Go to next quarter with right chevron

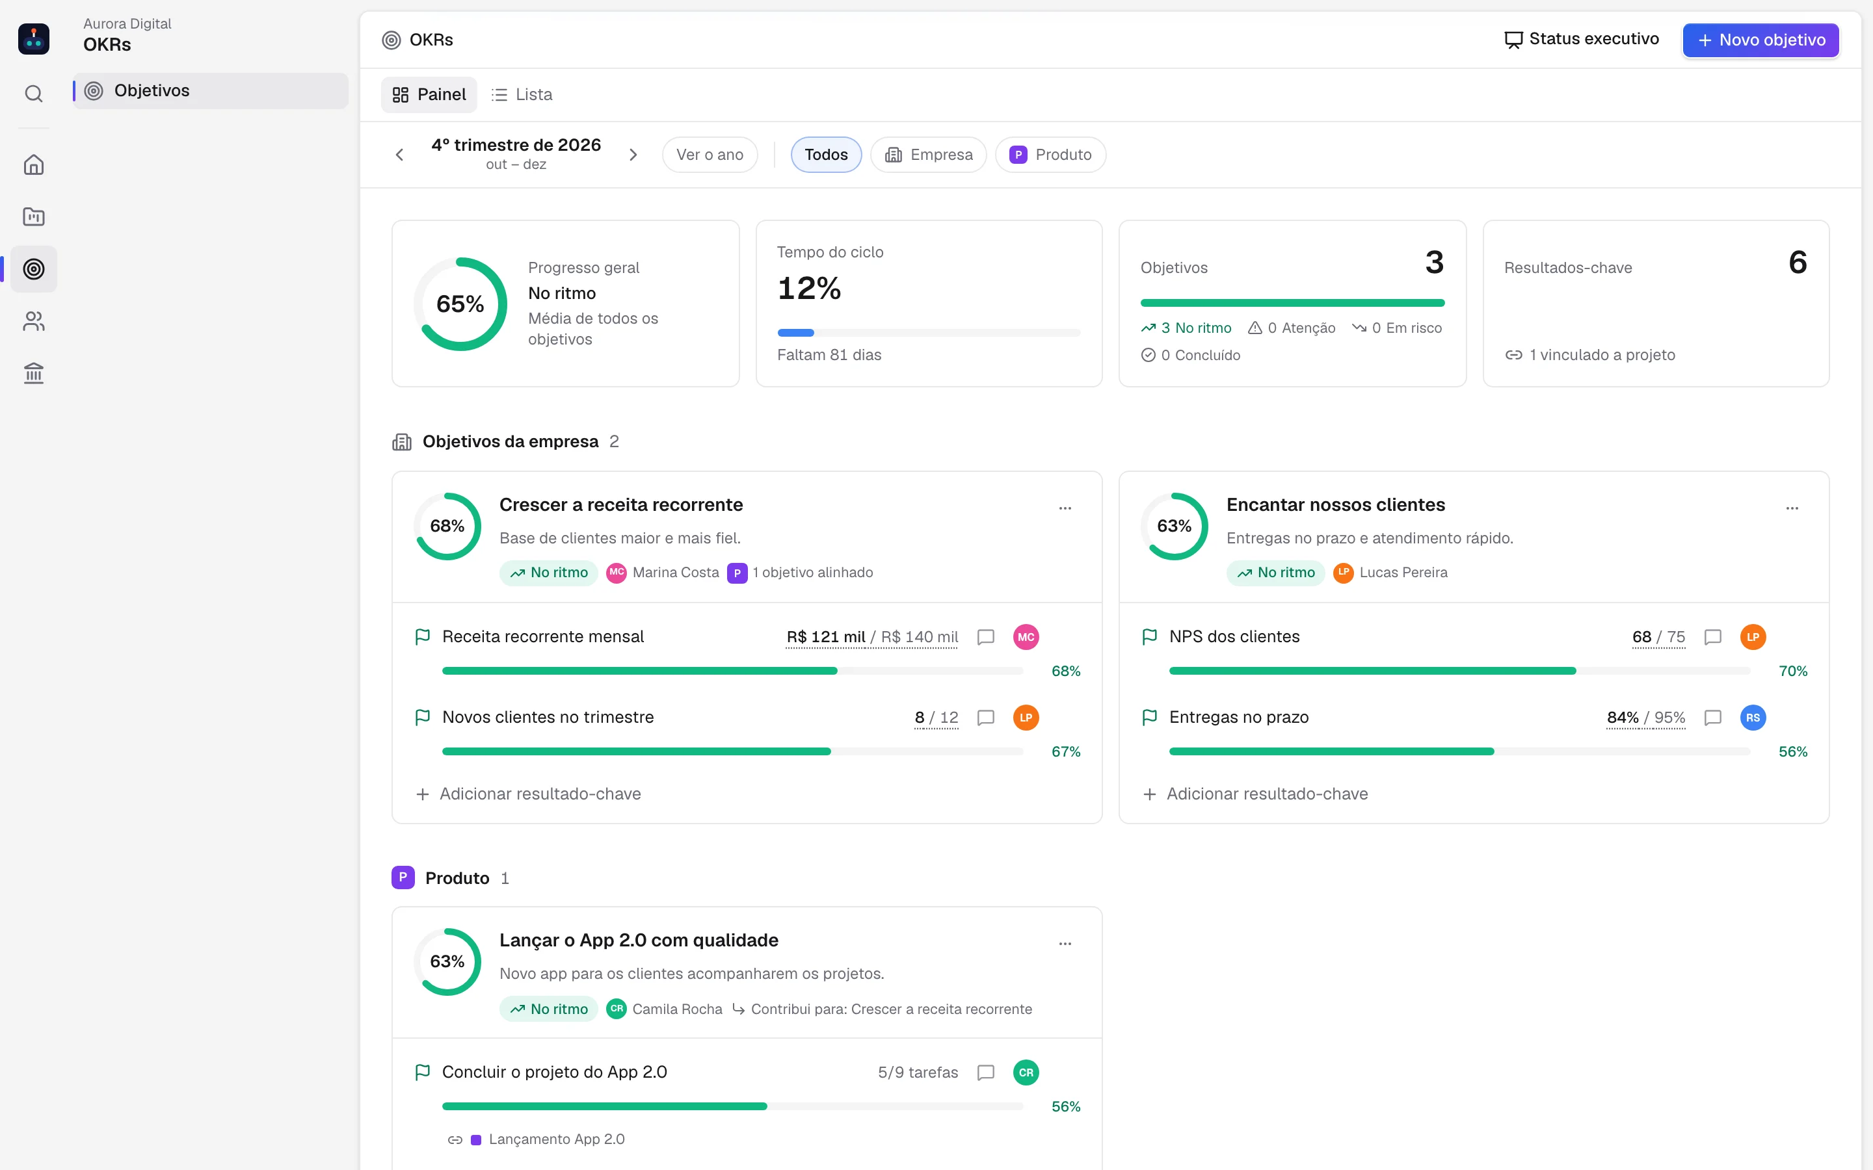point(633,155)
